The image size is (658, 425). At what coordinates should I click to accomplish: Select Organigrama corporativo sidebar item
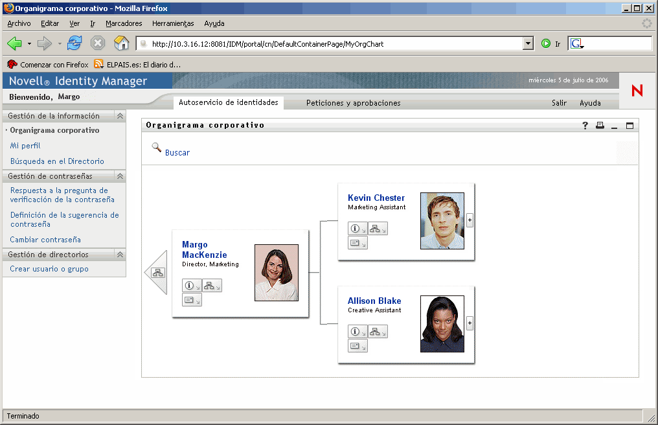[54, 130]
